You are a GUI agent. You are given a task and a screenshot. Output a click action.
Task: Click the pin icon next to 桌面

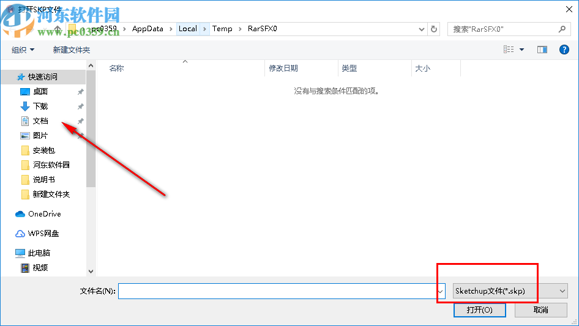coord(80,92)
